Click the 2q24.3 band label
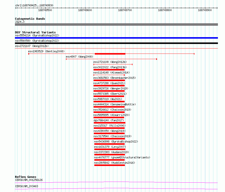 [20, 22]
